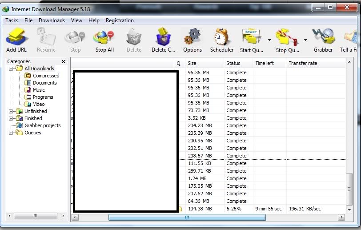361x230 pixels.
Task: Click the Resume toolbar icon
Action: [x=46, y=37]
